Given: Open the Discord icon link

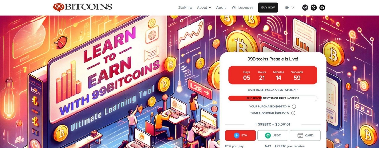Looking at the screenshot, I should pos(322,8).
